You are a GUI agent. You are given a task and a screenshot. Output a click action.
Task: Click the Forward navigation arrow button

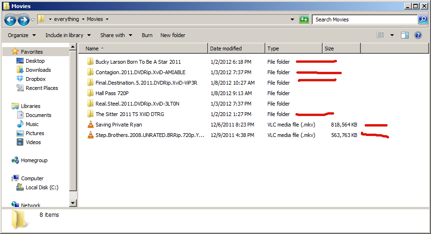(23, 19)
